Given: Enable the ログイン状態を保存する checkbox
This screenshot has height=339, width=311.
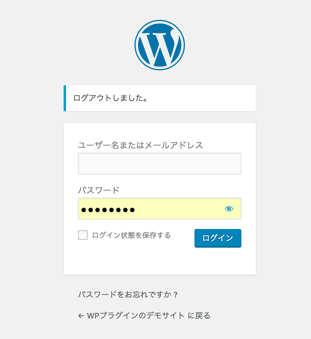Looking at the screenshot, I should [83, 235].
